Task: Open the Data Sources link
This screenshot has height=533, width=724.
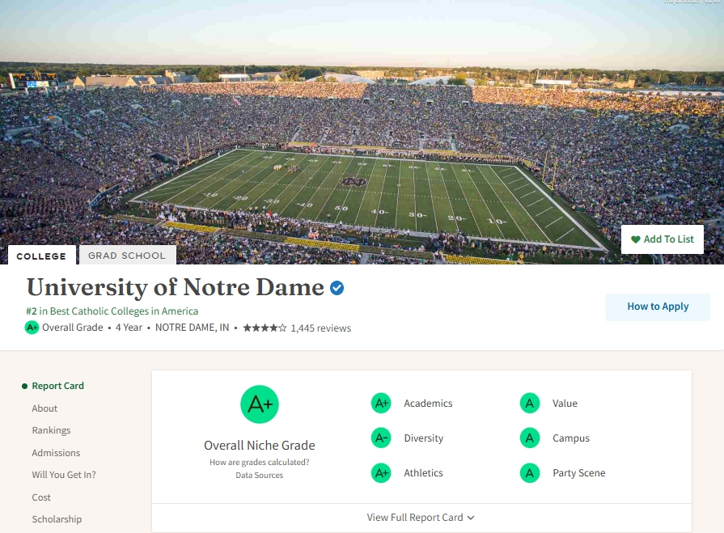Action: tap(260, 476)
